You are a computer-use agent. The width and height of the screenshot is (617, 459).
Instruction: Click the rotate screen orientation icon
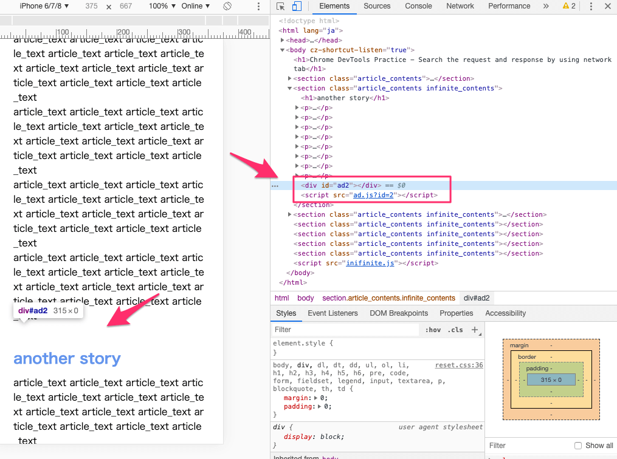[x=227, y=6]
